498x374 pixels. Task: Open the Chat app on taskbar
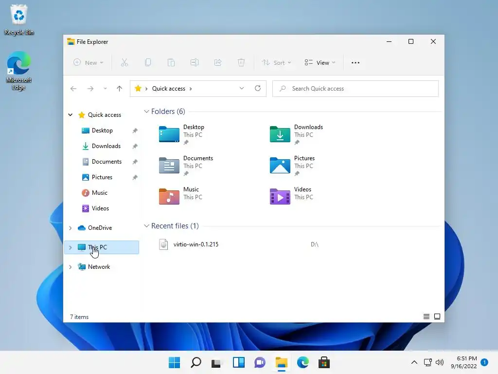pyautogui.click(x=260, y=362)
